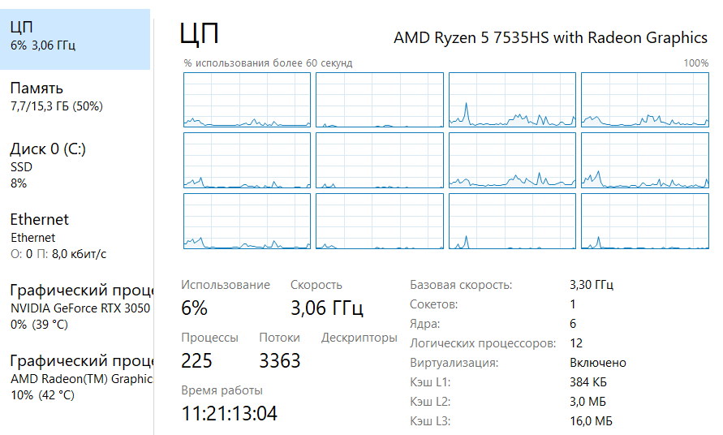Select the ЦП entry in sidebar
The height and width of the screenshot is (435, 723).
click(75, 39)
